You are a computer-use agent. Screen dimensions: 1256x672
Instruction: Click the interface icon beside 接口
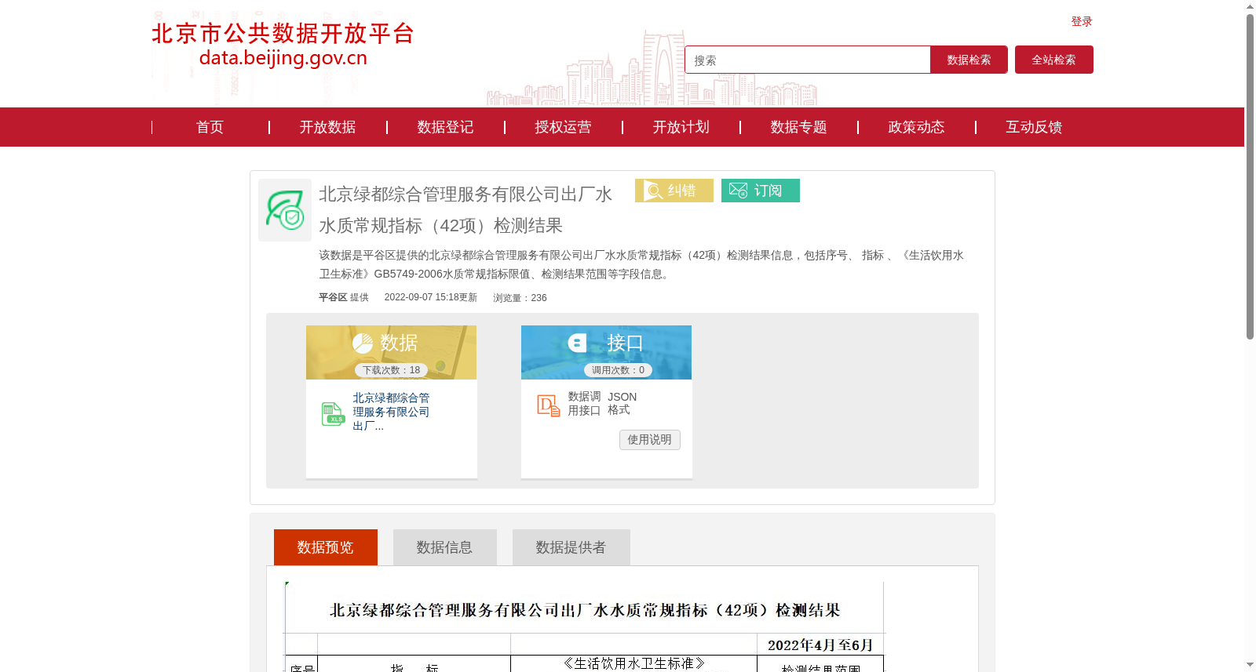pyautogui.click(x=578, y=343)
